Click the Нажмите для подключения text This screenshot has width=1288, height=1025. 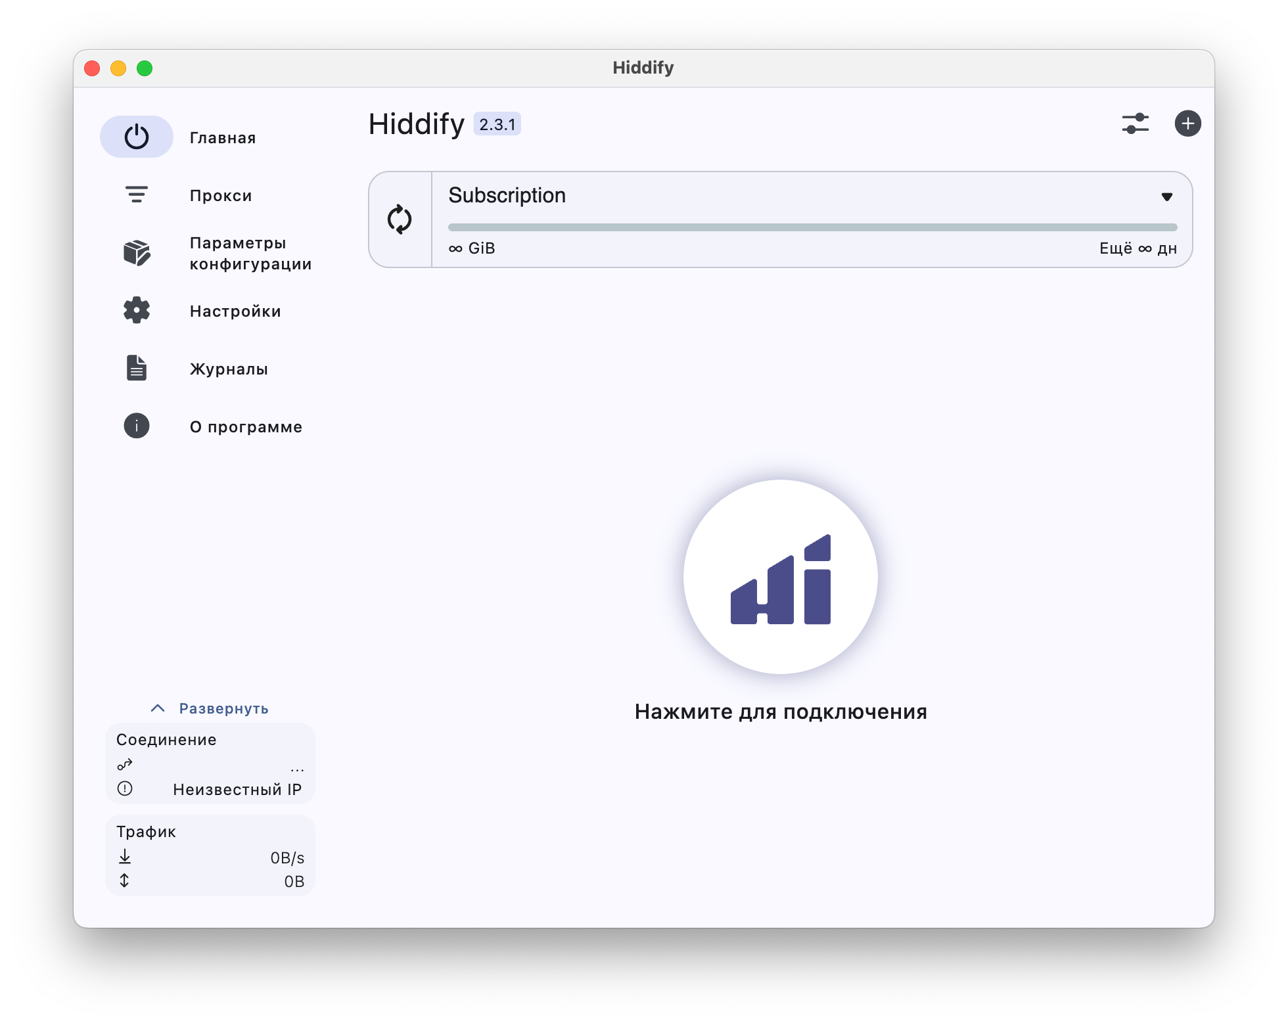pos(780,712)
